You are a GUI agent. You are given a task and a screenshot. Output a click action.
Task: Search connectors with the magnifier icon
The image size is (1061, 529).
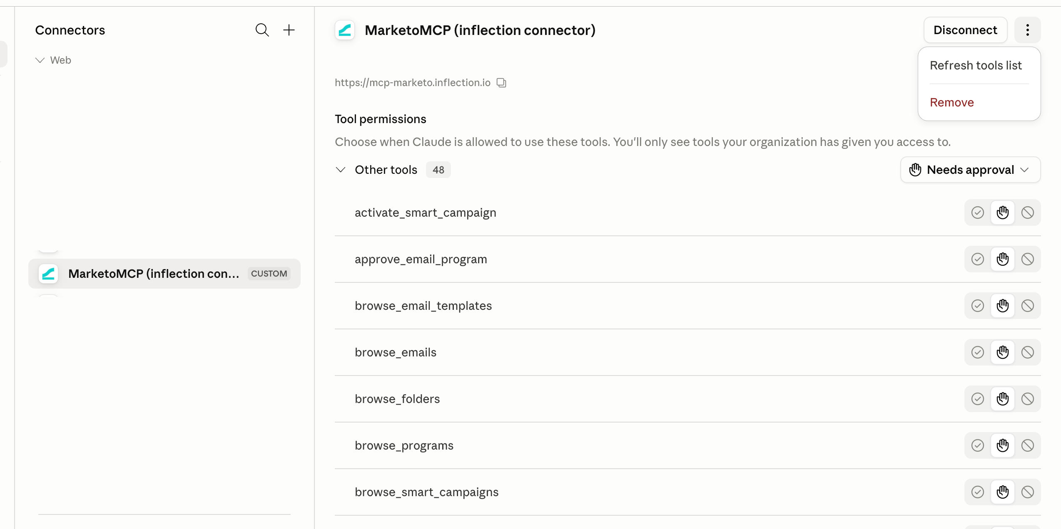click(x=262, y=30)
